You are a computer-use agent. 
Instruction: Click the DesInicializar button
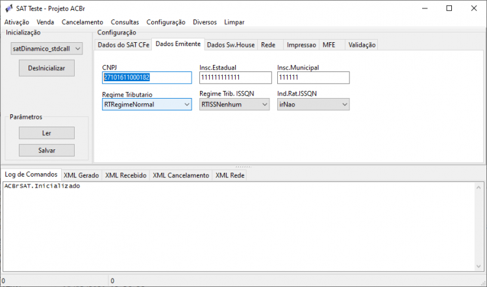pos(47,68)
